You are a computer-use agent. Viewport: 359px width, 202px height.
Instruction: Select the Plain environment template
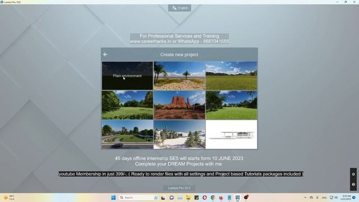[127, 76]
